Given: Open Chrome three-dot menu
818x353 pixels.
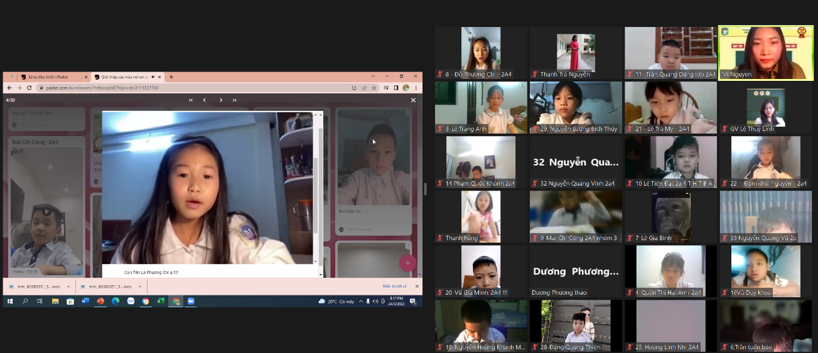Looking at the screenshot, I should coord(416,88).
